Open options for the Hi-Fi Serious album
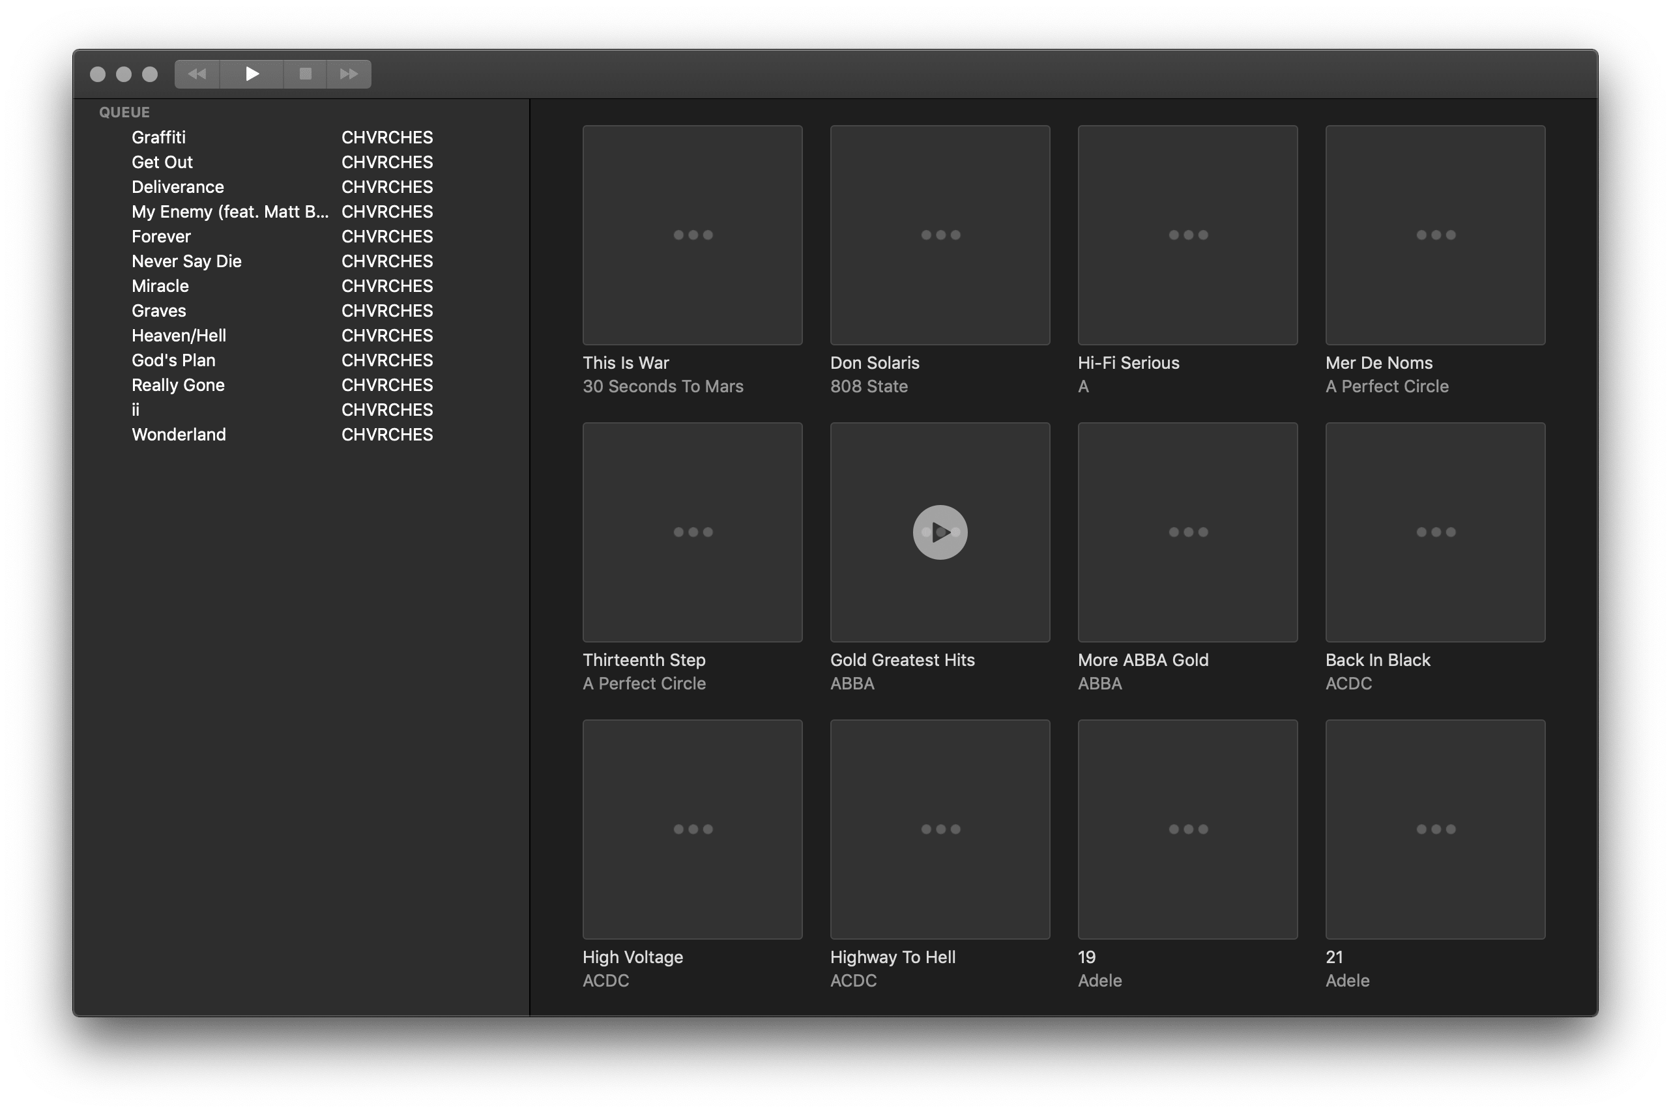Viewport: 1671px width, 1113px height. (1187, 235)
